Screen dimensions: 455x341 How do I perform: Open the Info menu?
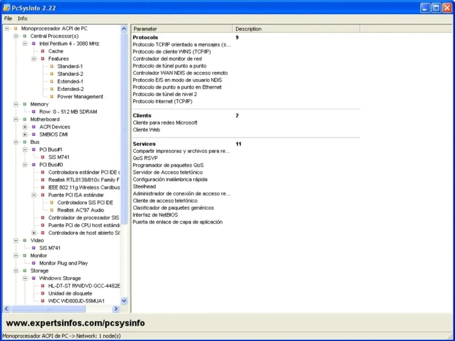[x=22, y=19]
